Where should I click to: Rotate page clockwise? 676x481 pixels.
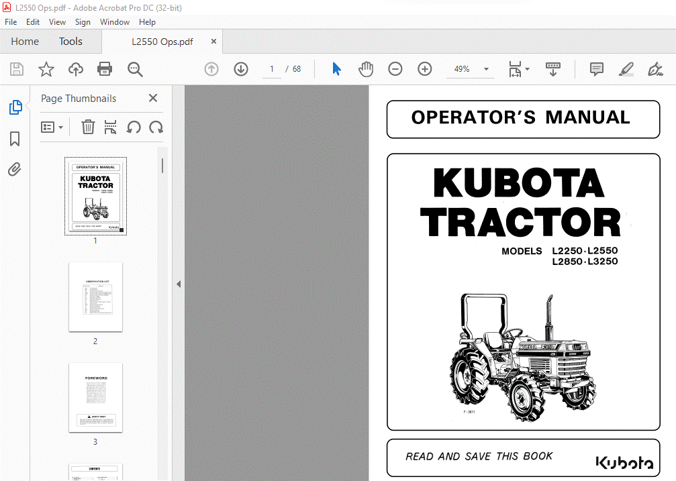point(156,127)
